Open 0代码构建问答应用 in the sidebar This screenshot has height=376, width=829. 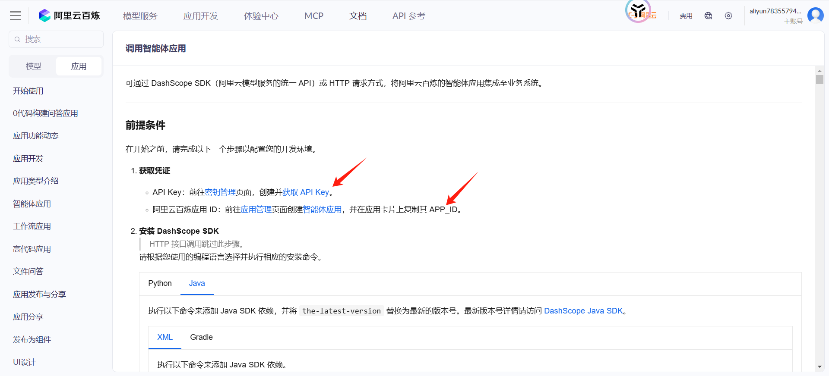[x=45, y=113]
